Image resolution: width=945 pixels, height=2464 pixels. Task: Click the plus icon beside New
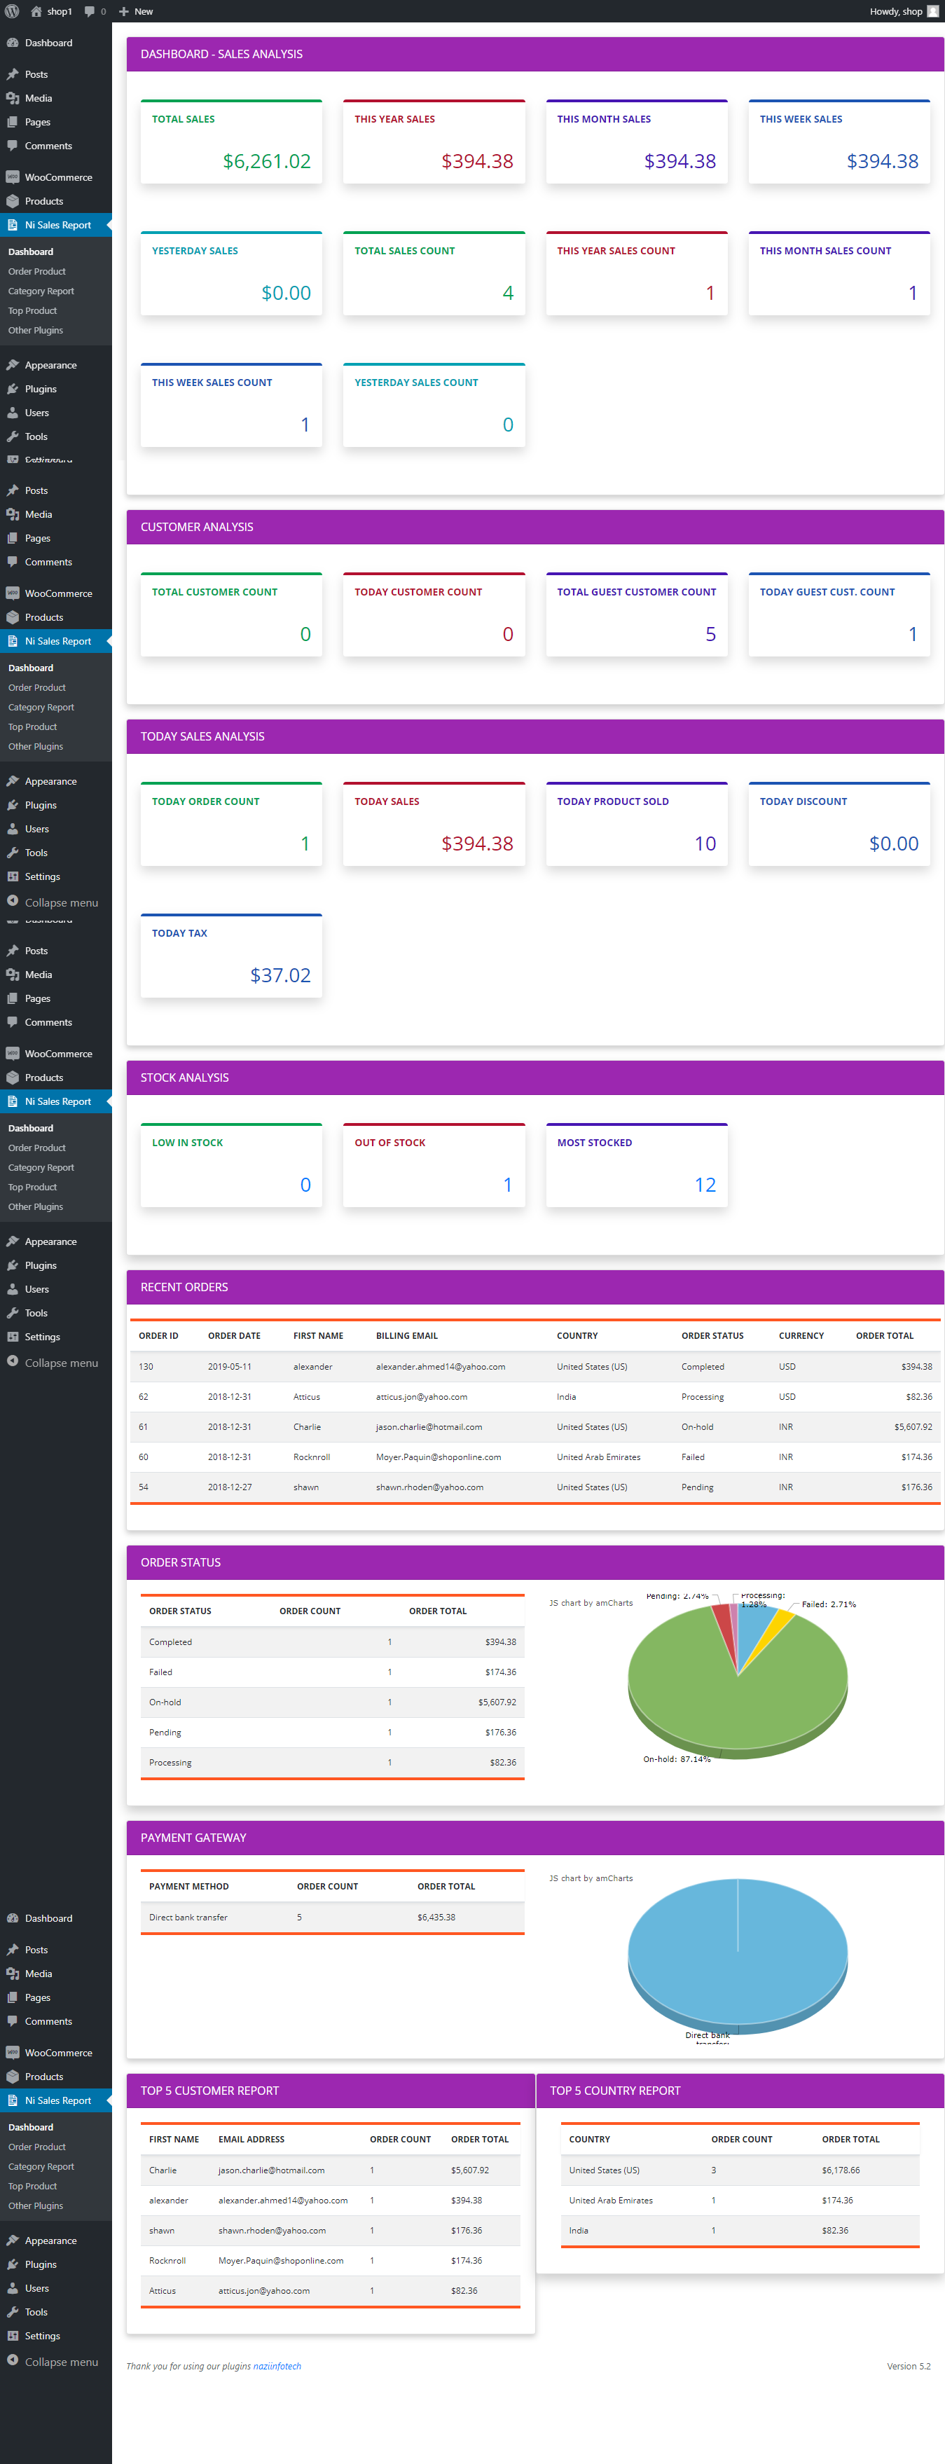123,11
